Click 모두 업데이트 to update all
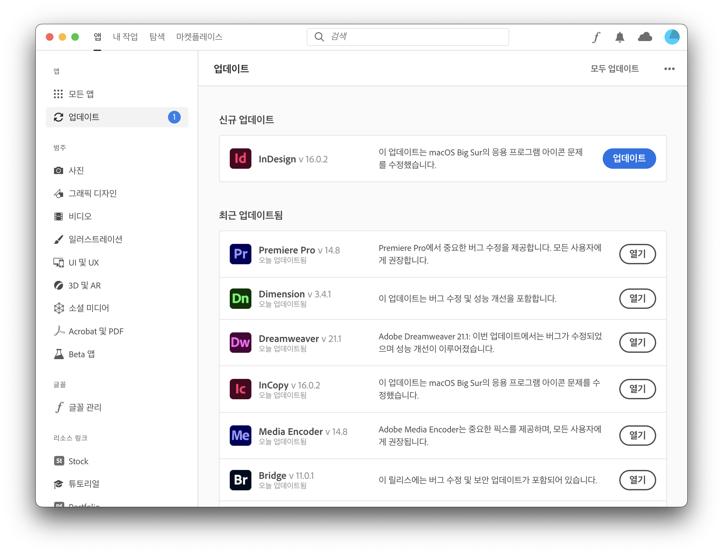This screenshot has width=723, height=554. click(614, 68)
